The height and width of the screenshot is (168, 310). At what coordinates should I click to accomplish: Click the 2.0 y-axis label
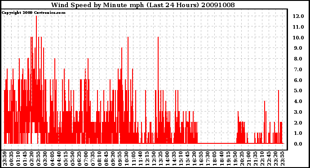tap(298, 123)
